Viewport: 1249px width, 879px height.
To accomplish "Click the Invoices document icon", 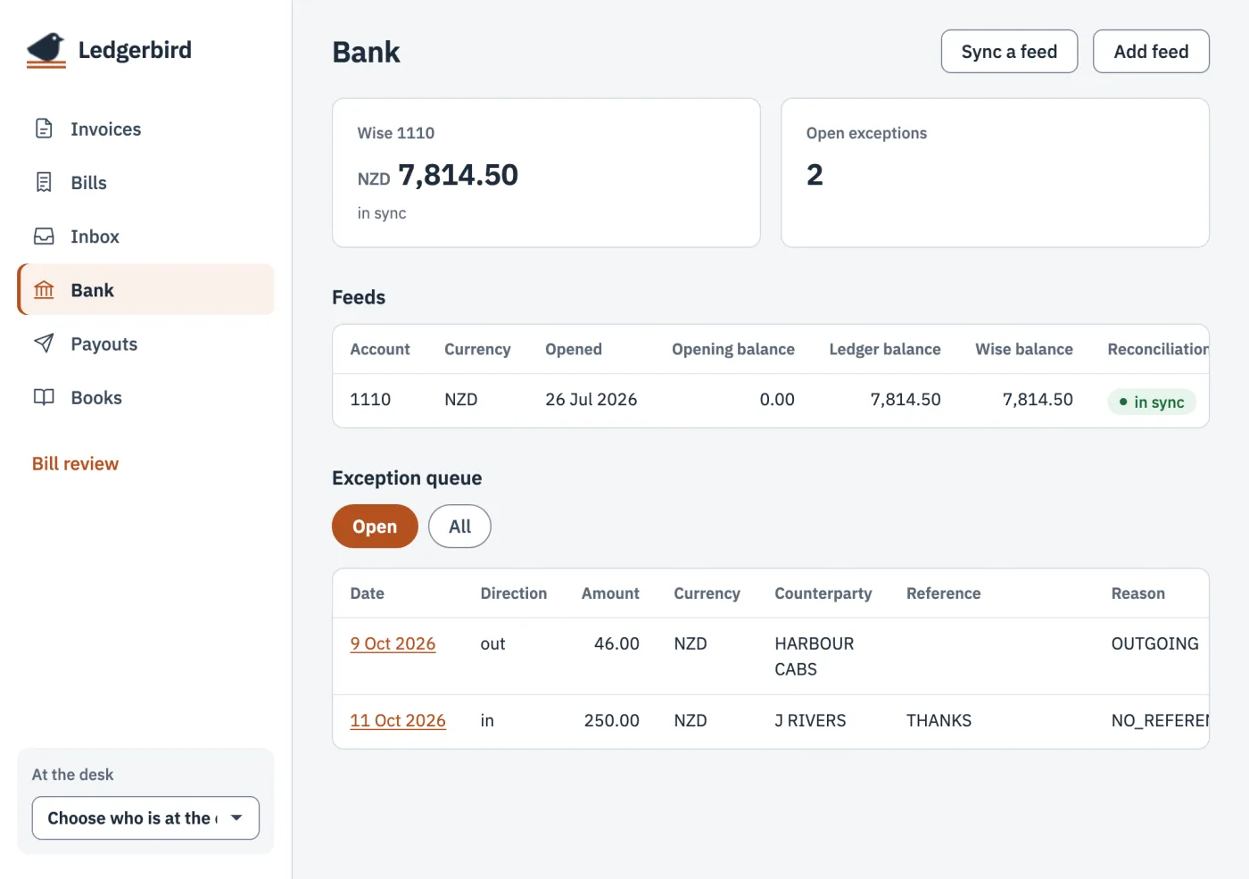I will 44,129.
